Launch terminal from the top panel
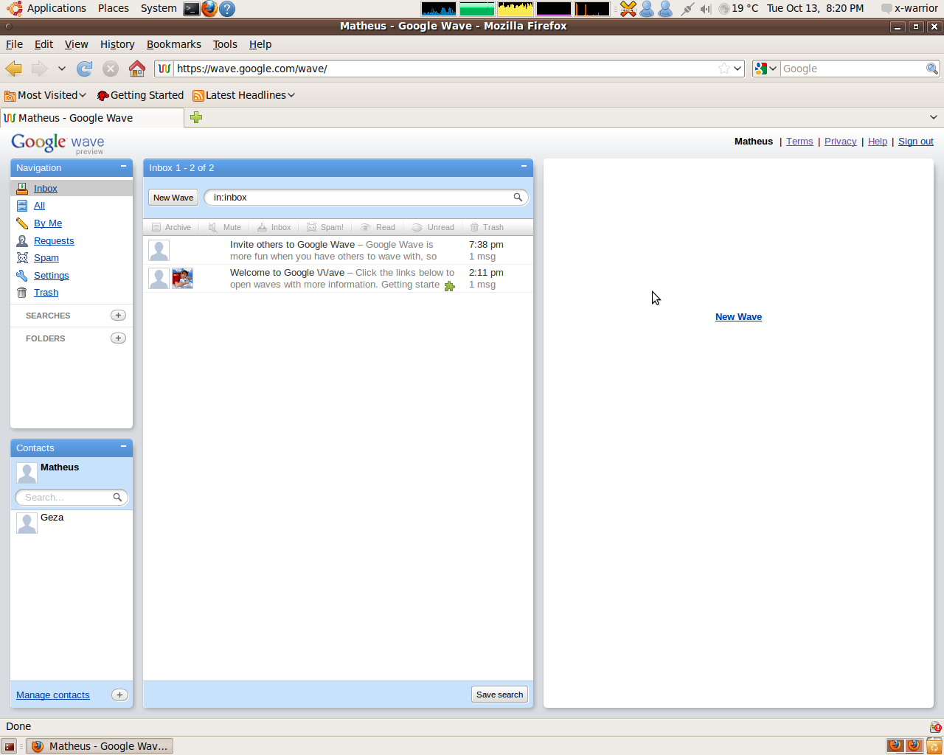 191,9
